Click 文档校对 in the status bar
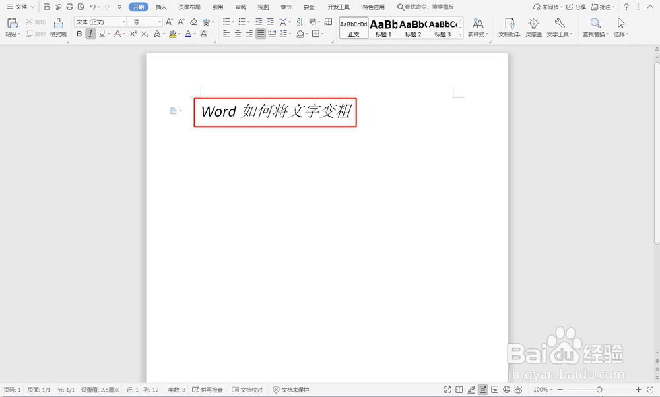This screenshot has width=660, height=397. 247,390
